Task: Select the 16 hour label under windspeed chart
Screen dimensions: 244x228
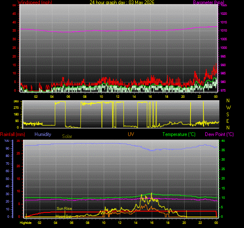Action: (150, 97)
